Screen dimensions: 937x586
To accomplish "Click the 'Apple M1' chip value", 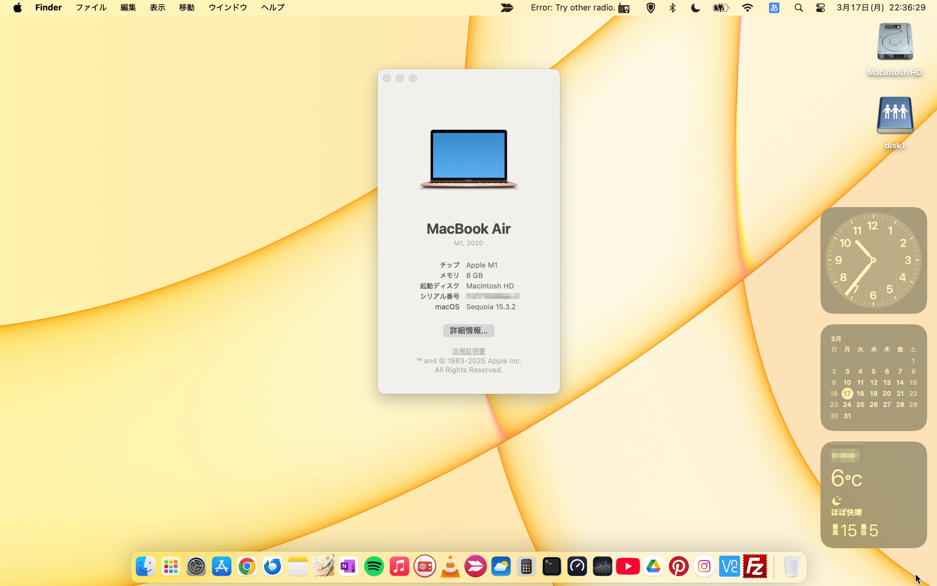I will [x=482, y=265].
